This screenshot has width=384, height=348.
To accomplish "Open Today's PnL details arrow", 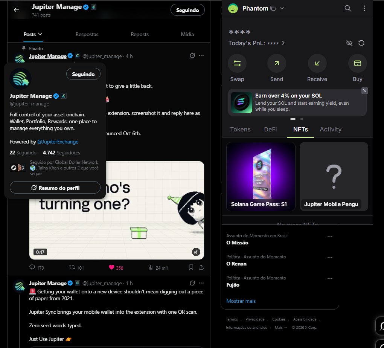I will (x=283, y=43).
